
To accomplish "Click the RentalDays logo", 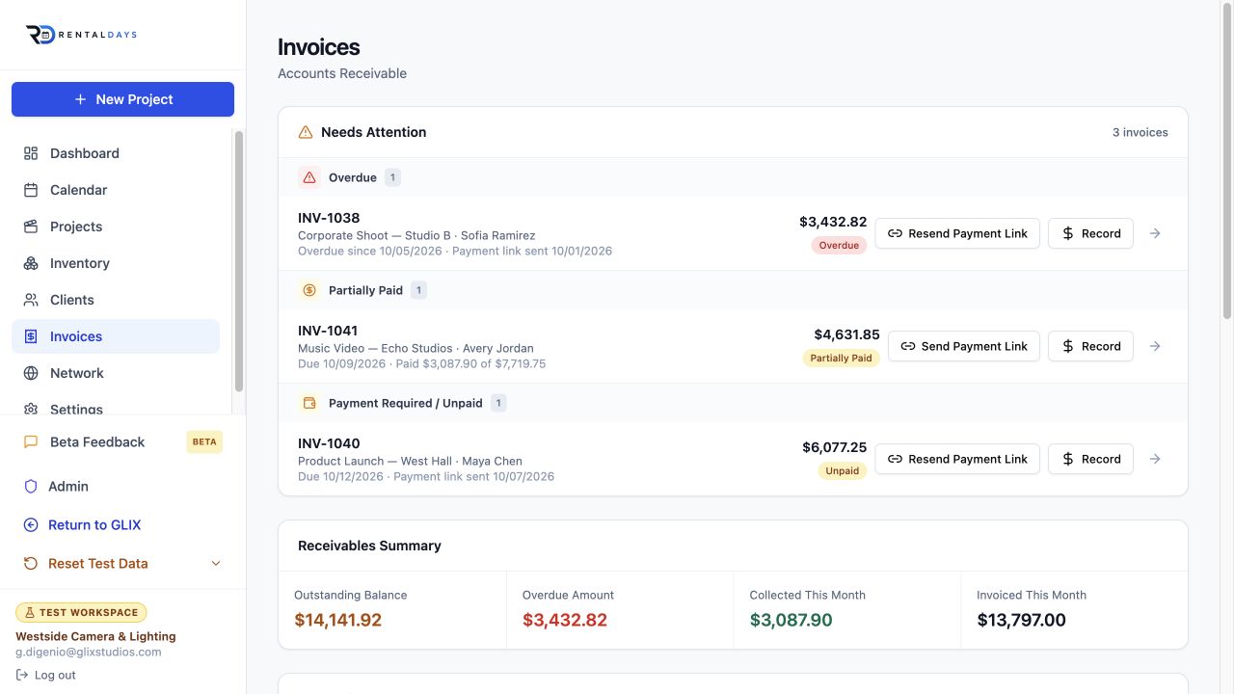I will coord(82,35).
